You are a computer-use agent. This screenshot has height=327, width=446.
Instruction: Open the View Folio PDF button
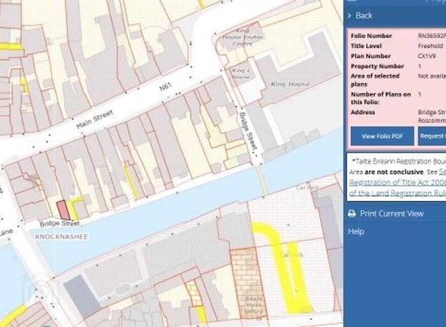tap(382, 136)
